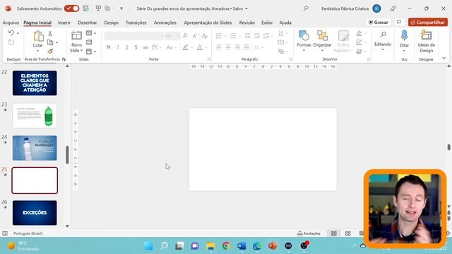Switch to the Design tab
The image size is (452, 254).
pyautogui.click(x=112, y=23)
